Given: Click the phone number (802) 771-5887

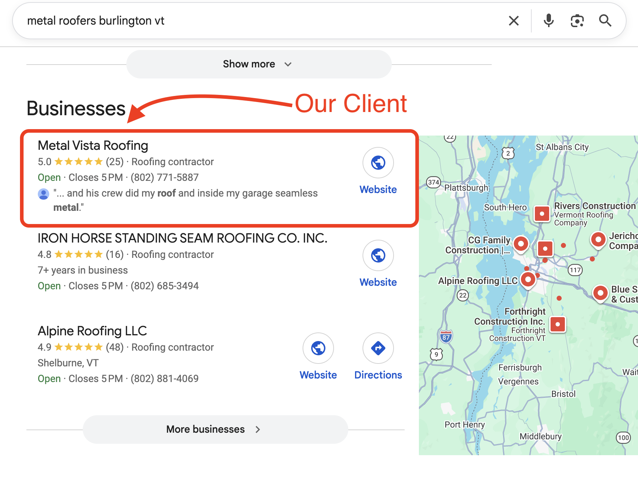Looking at the screenshot, I should coord(164,178).
